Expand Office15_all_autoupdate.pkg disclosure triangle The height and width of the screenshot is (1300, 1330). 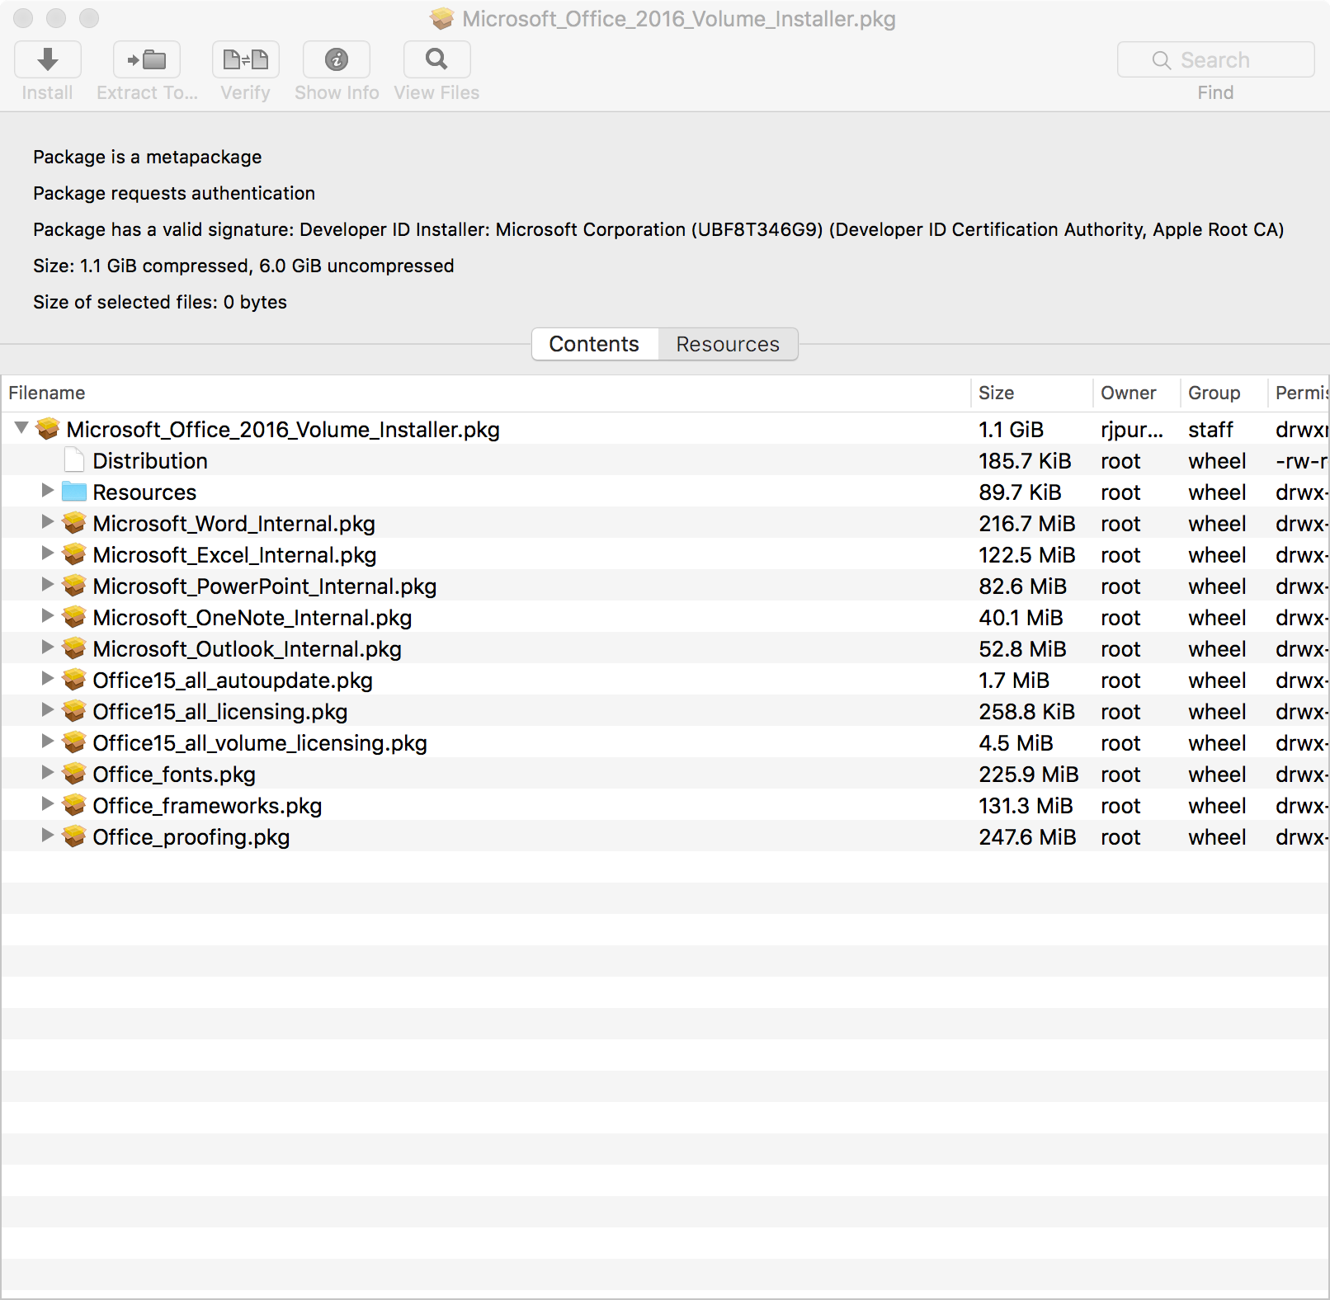pos(48,679)
